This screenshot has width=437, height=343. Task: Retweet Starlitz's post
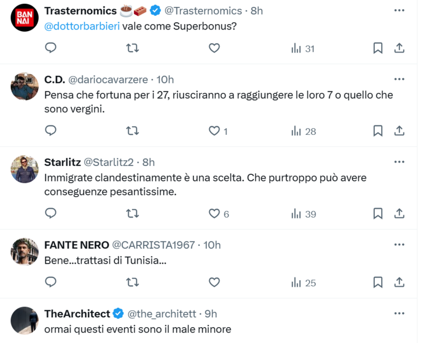pyautogui.click(x=132, y=214)
